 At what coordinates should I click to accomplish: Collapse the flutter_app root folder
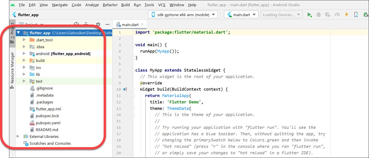(19, 33)
